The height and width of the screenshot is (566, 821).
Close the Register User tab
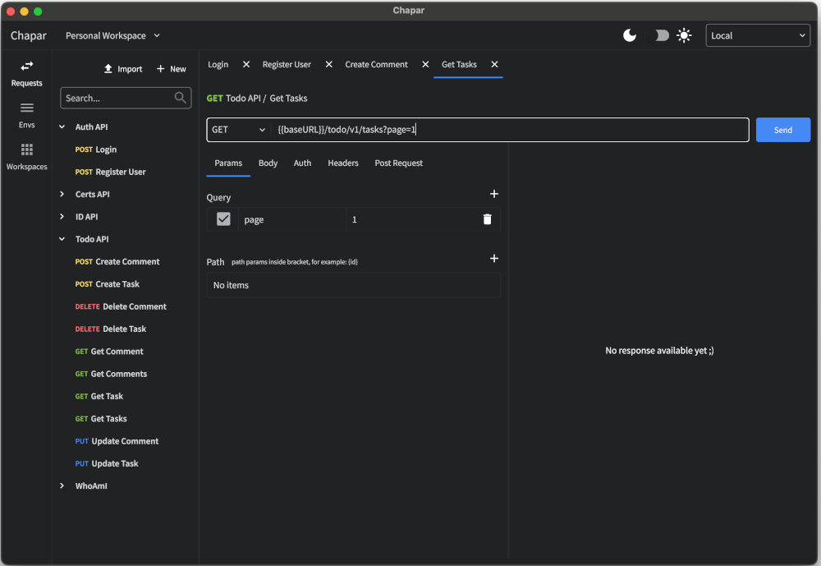tap(329, 64)
